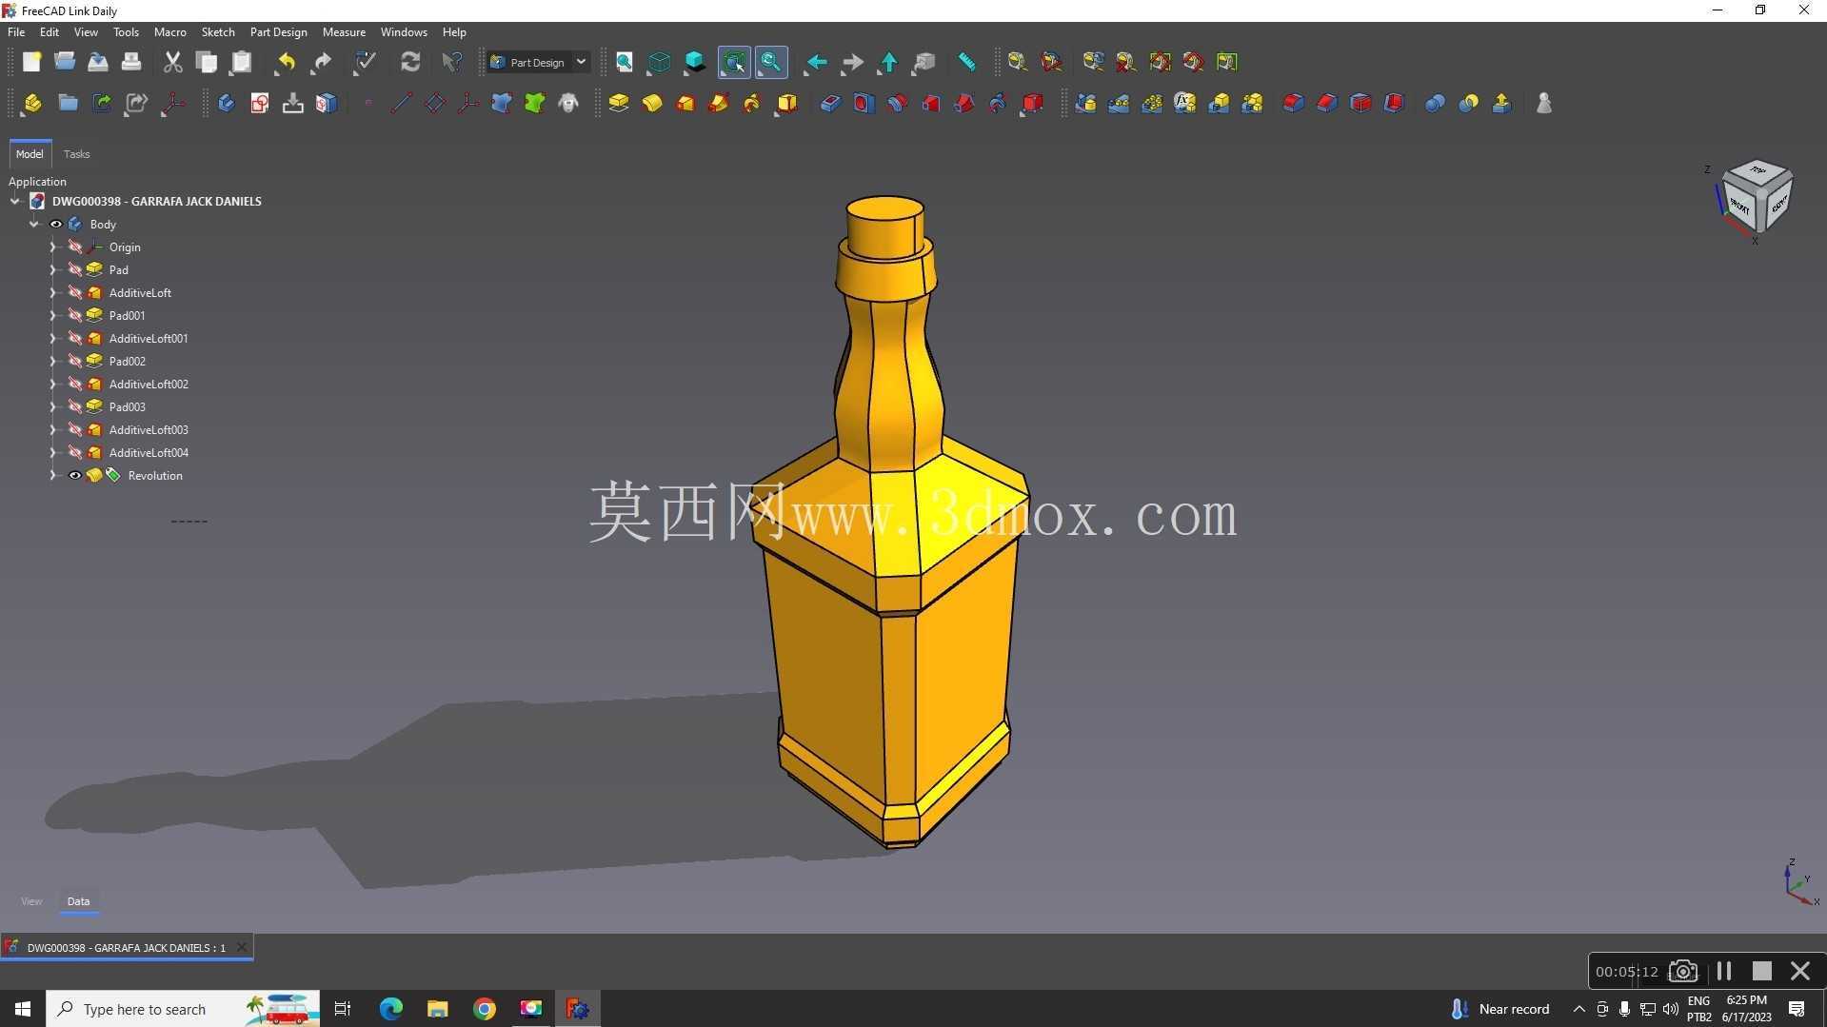The height and width of the screenshot is (1027, 1827).
Task: Click the Open file folder icon
Action: click(x=65, y=63)
